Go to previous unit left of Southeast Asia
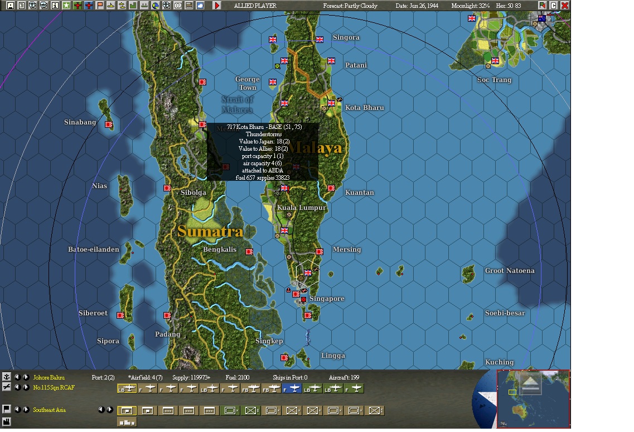Viewport: 634px width, 432px height. (17, 409)
